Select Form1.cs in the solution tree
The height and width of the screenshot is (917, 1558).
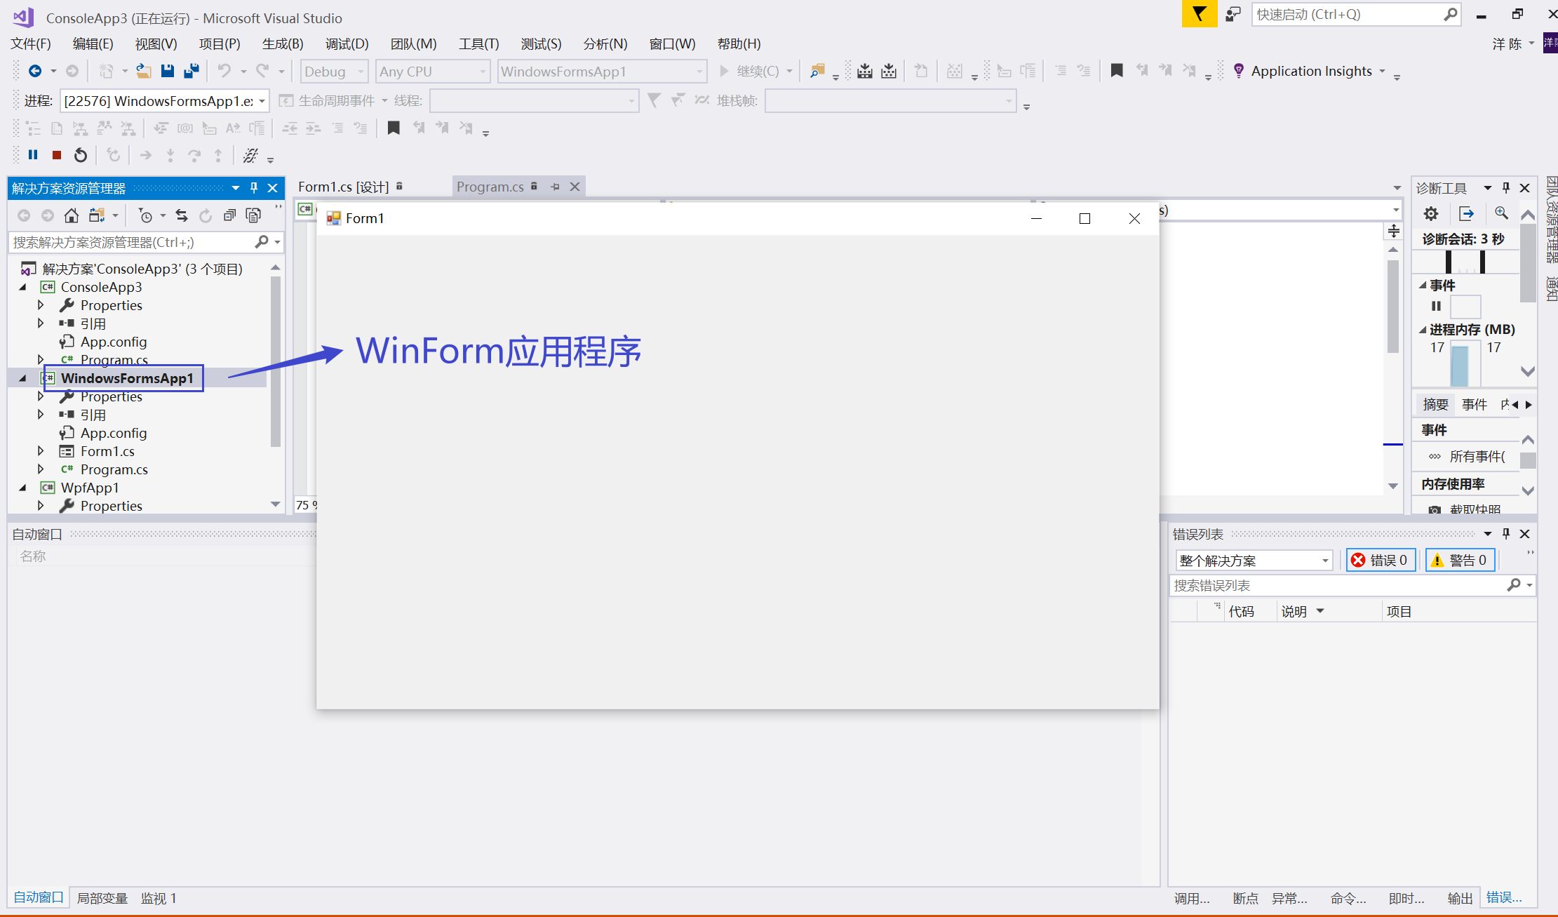[x=107, y=451]
